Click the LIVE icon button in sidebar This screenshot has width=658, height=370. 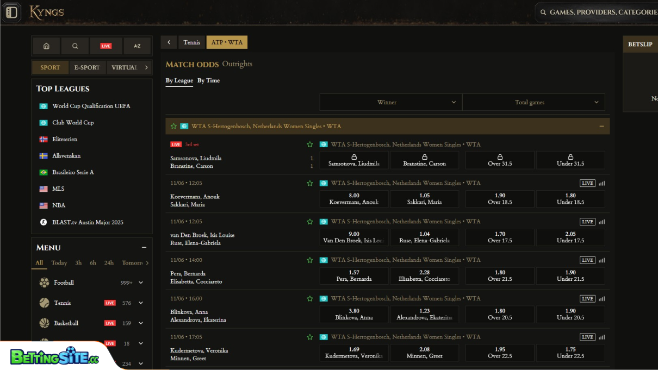click(106, 46)
